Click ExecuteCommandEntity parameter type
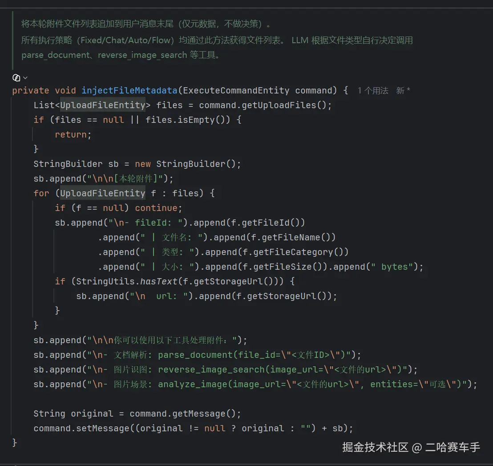The width and height of the screenshot is (493, 466). [236, 90]
